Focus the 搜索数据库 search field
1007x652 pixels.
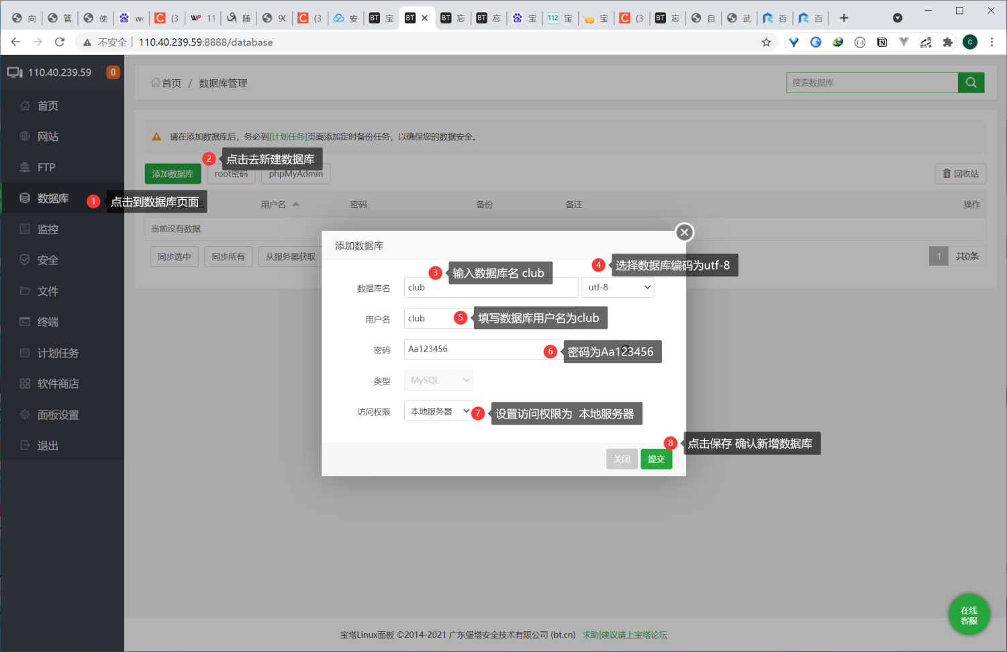coord(872,83)
